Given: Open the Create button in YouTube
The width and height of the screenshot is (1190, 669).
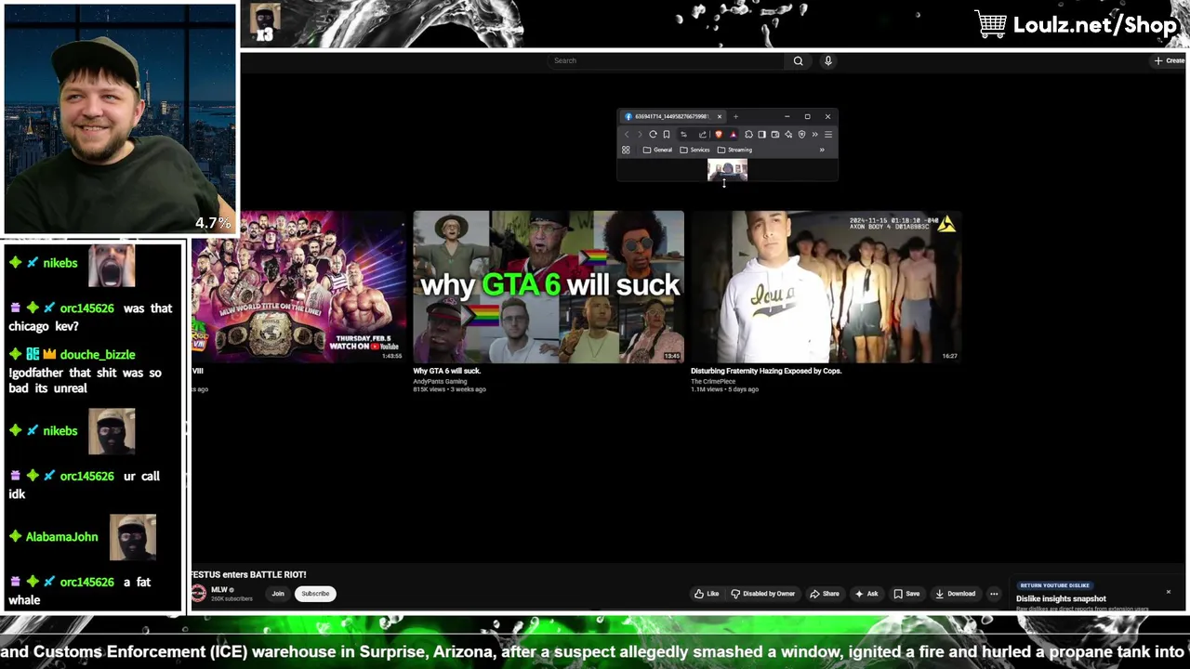Looking at the screenshot, I should pyautogui.click(x=1170, y=60).
